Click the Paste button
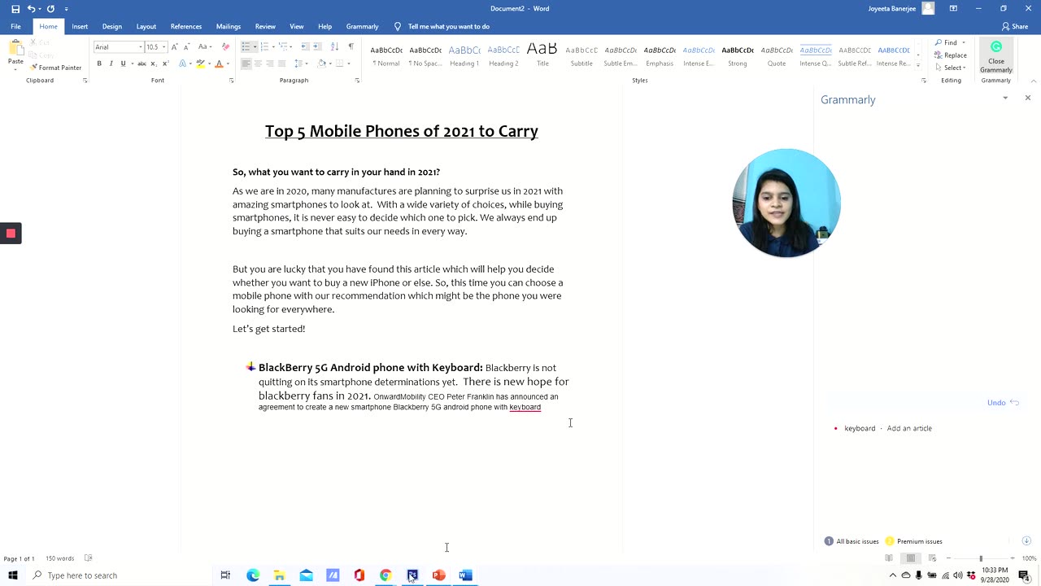The image size is (1041, 586). pyautogui.click(x=15, y=53)
